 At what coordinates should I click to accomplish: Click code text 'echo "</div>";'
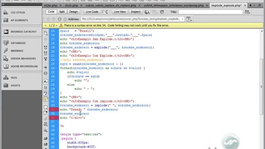pos(73,118)
